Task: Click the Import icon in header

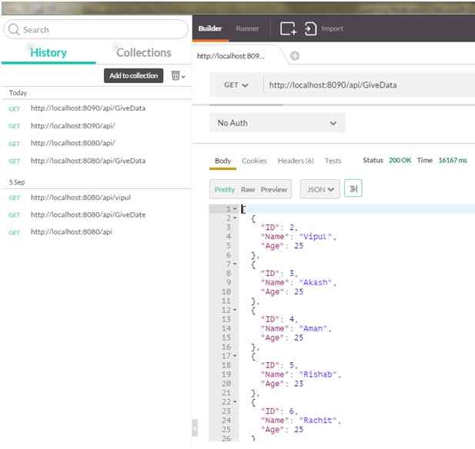Action: point(311,28)
